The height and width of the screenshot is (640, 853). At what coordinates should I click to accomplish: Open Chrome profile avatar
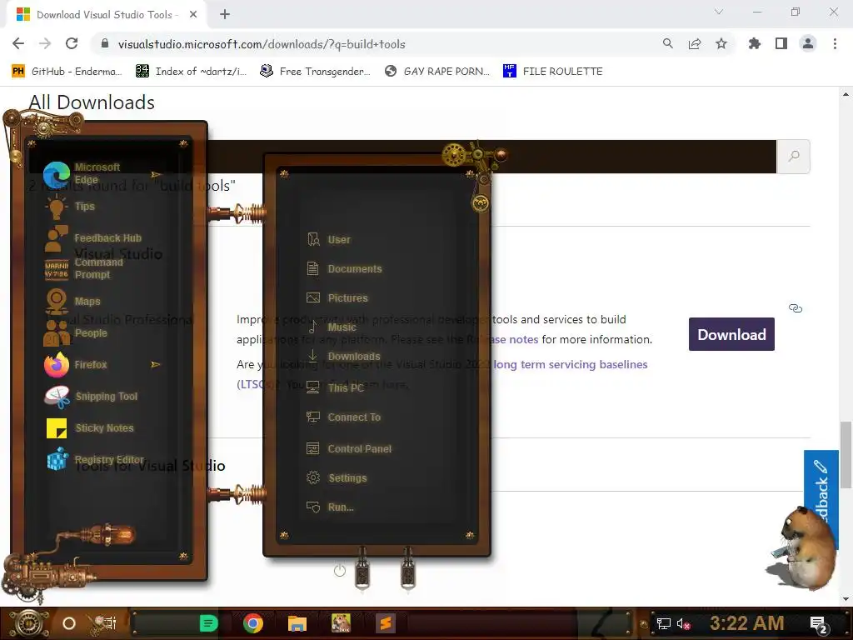(808, 43)
